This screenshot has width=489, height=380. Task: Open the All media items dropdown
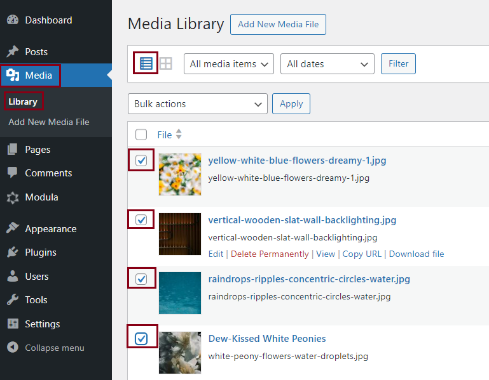[229, 64]
